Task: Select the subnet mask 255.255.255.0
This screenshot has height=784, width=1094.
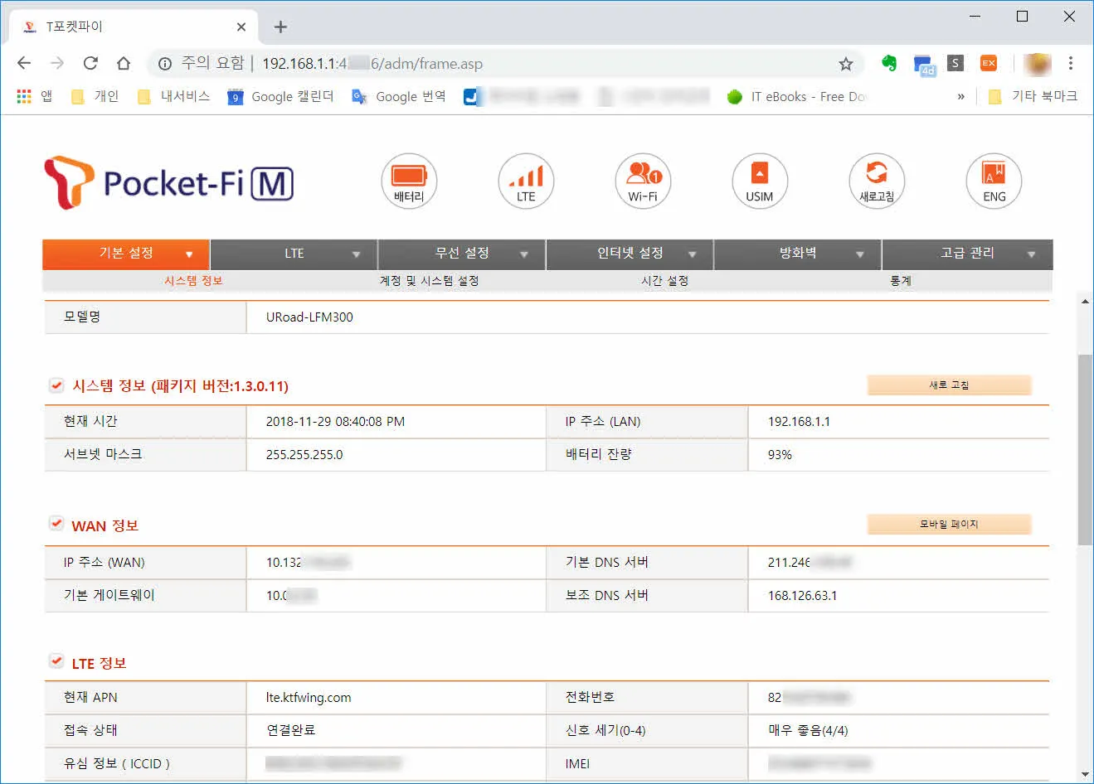Action: click(x=304, y=455)
